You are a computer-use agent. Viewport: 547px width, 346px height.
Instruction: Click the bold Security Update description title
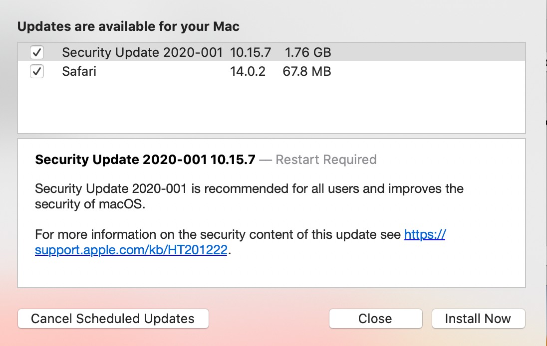[145, 160]
